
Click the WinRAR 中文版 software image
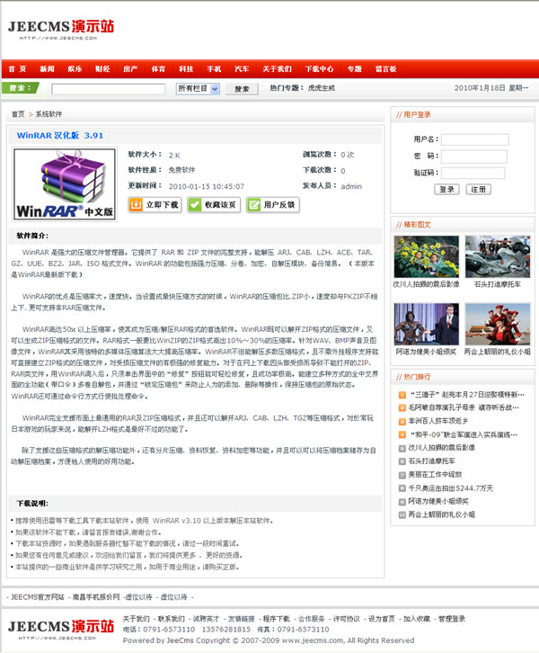65,184
